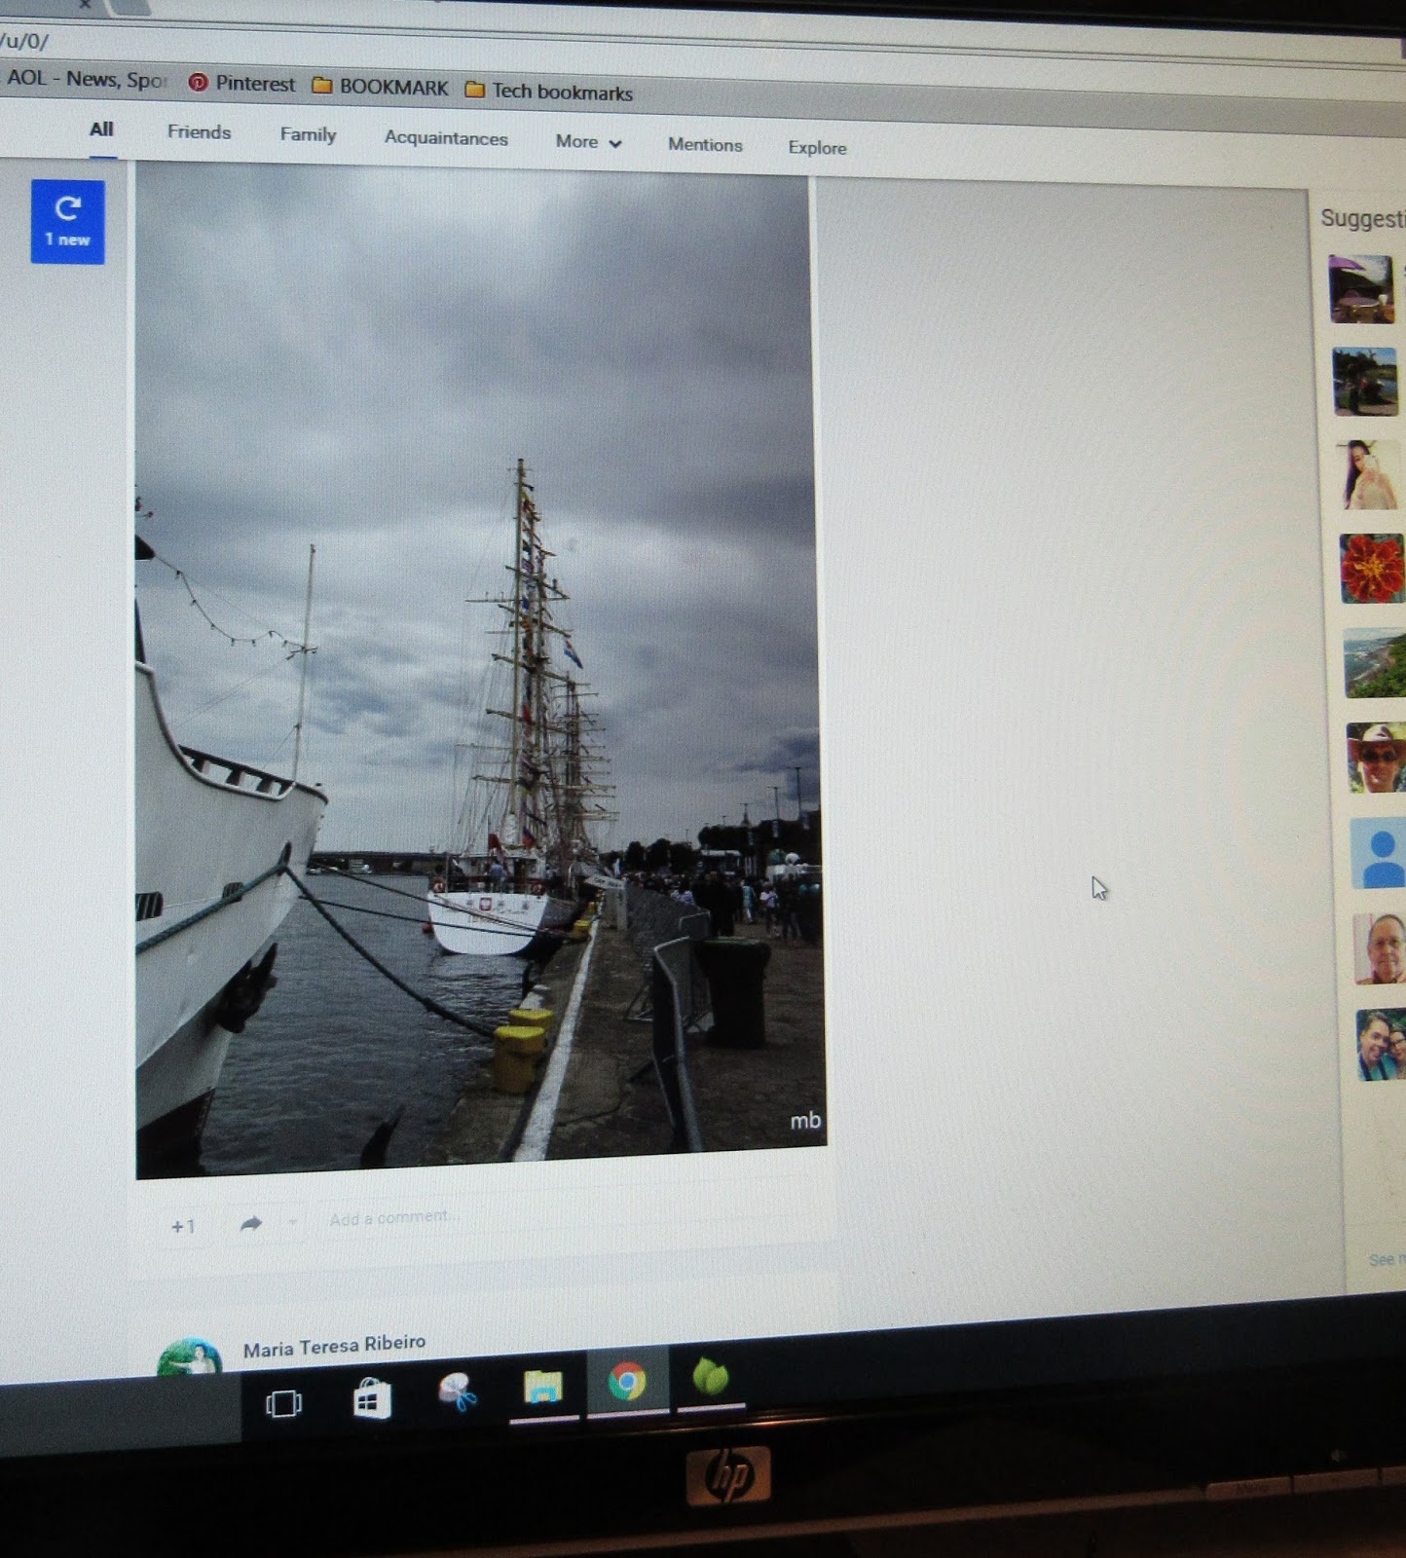This screenshot has height=1558, width=1406.
Task: Open the tall ship harbor photo
Action: coord(479,672)
